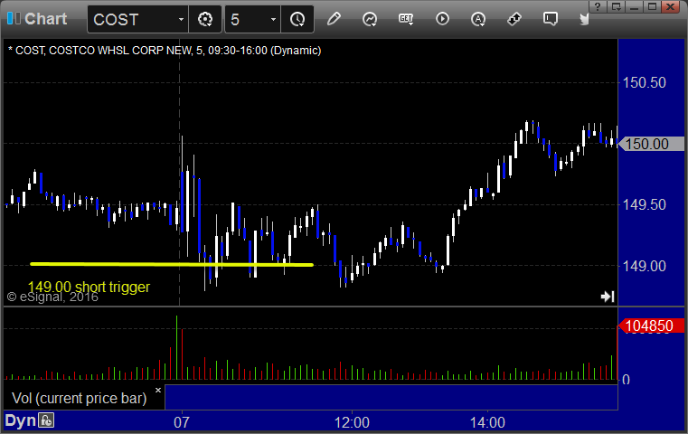
Task: Click the Chart bars icon in toolbar
Action: (x=14, y=18)
